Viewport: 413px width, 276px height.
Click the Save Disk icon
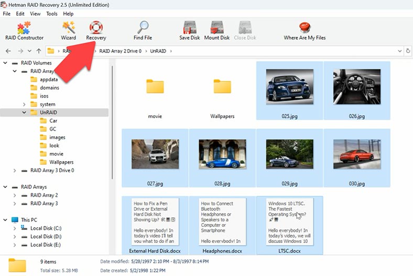click(x=190, y=27)
